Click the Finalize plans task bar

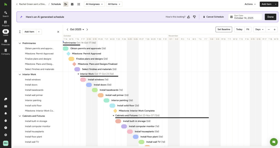tap(71, 59)
